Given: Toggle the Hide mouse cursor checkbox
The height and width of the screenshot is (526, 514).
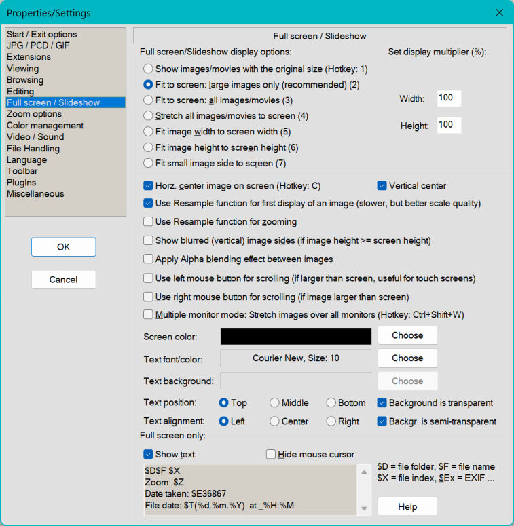Looking at the screenshot, I should click(x=272, y=455).
